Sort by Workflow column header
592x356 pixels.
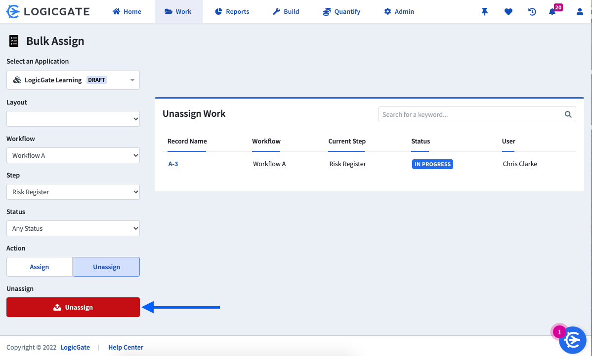click(x=266, y=142)
